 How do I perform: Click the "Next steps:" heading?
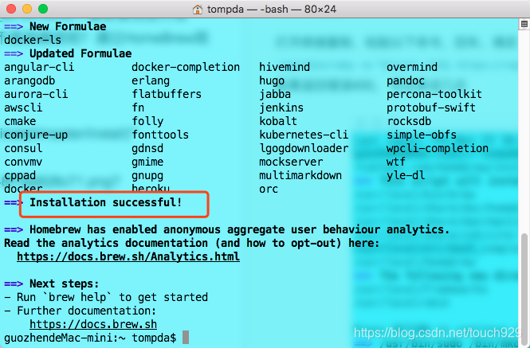(x=65, y=283)
